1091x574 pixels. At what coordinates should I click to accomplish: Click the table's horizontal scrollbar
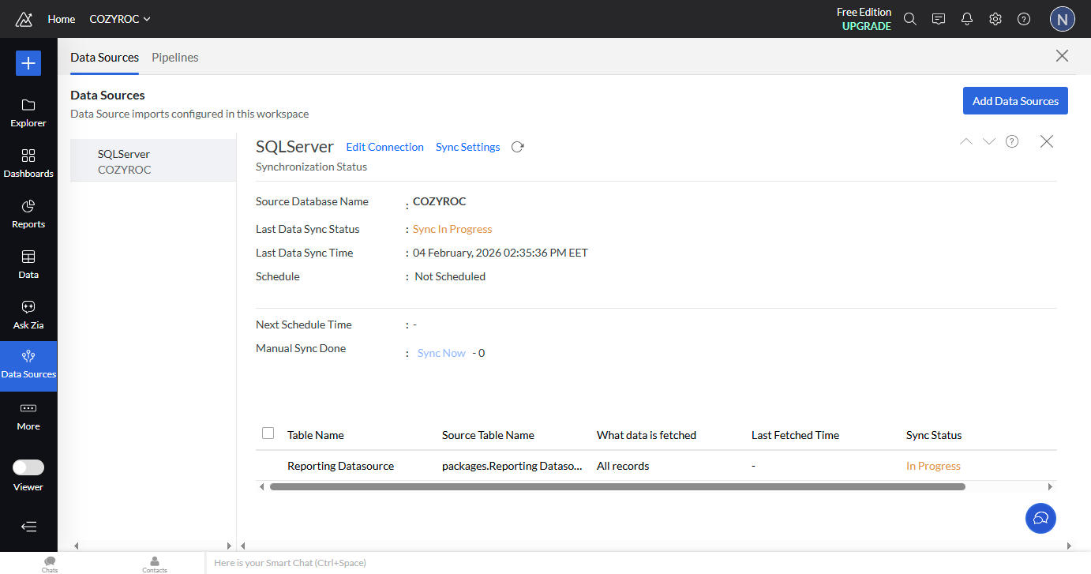(617, 487)
